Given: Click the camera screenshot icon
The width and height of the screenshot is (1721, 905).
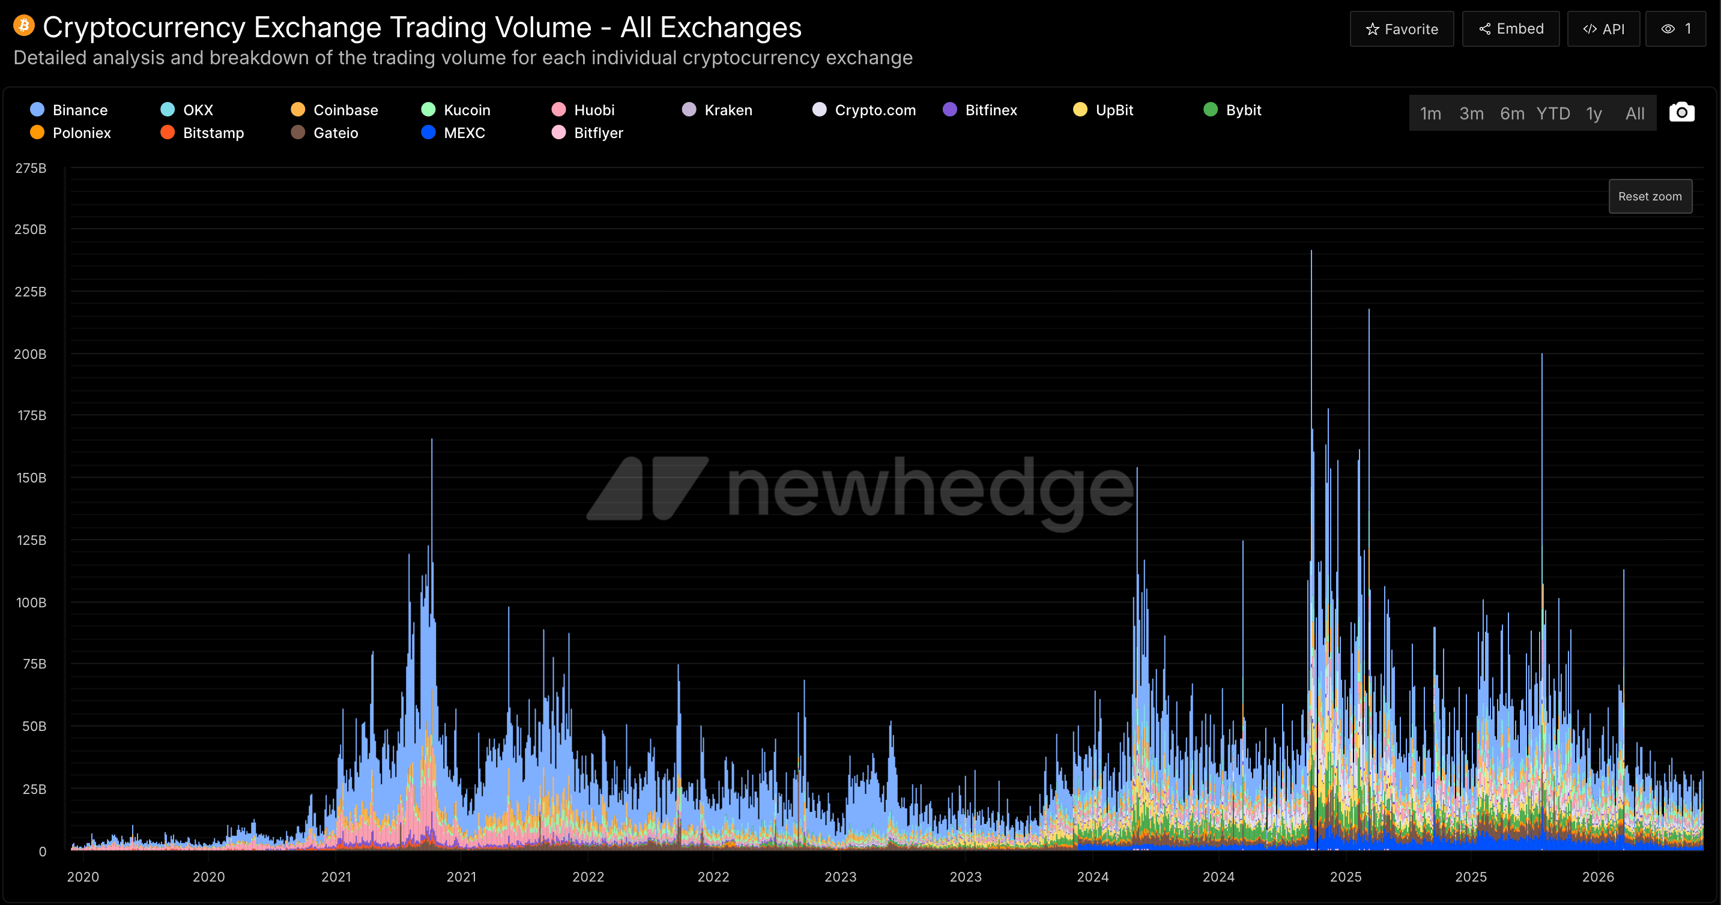Looking at the screenshot, I should 1681,112.
